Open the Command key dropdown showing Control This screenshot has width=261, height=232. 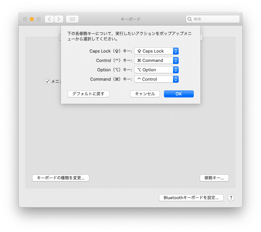(x=157, y=79)
